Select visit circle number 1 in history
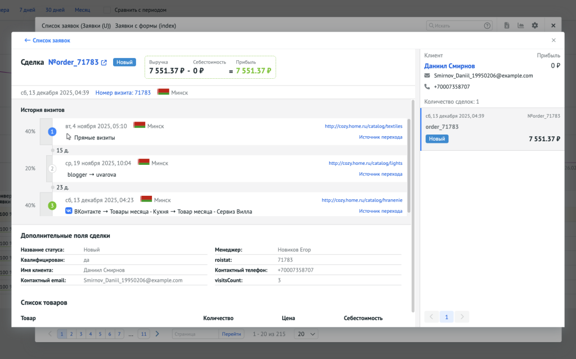This screenshot has height=359, width=576. (x=52, y=132)
